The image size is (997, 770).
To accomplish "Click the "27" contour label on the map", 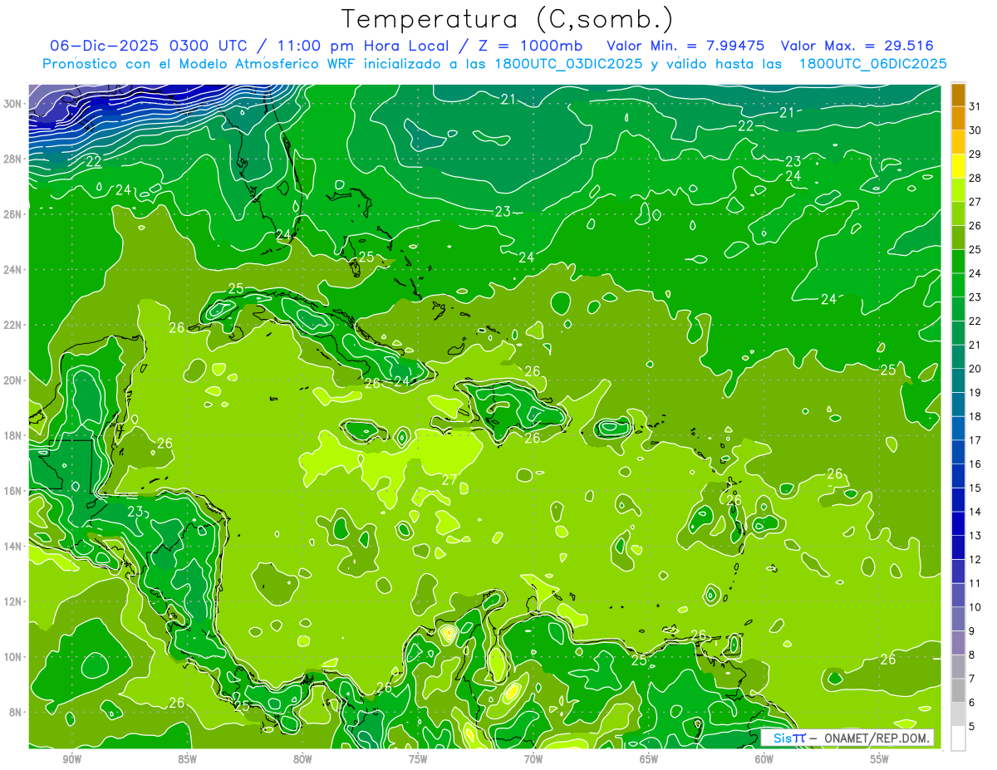I will coord(449,479).
